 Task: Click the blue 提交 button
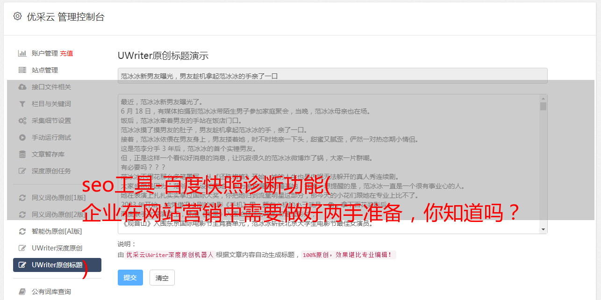point(130,278)
